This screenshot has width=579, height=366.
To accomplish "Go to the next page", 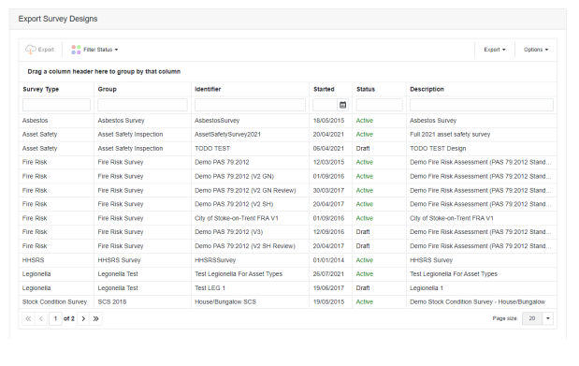I will click(x=83, y=318).
